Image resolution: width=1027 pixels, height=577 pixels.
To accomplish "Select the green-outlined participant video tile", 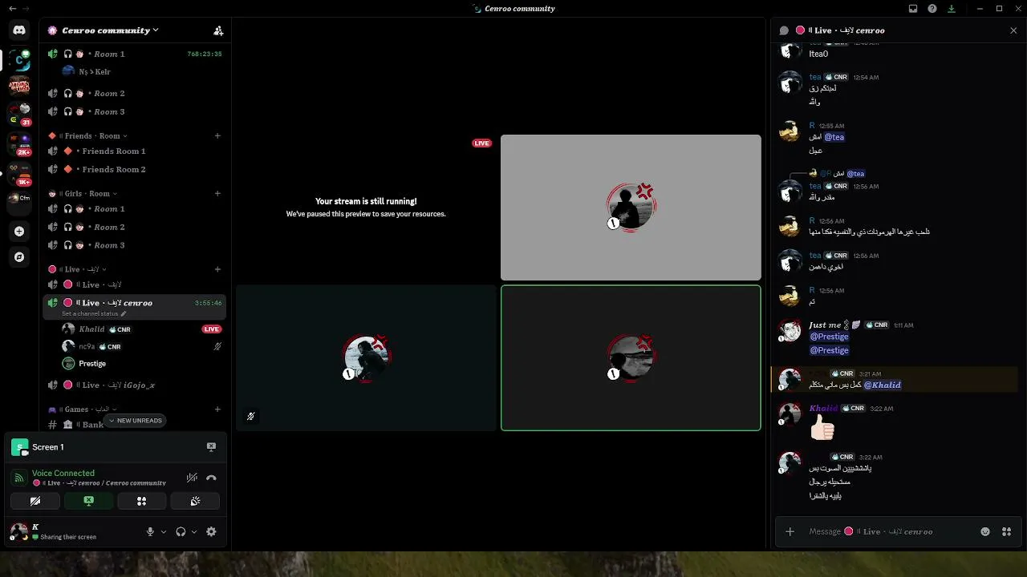I will [x=631, y=357].
